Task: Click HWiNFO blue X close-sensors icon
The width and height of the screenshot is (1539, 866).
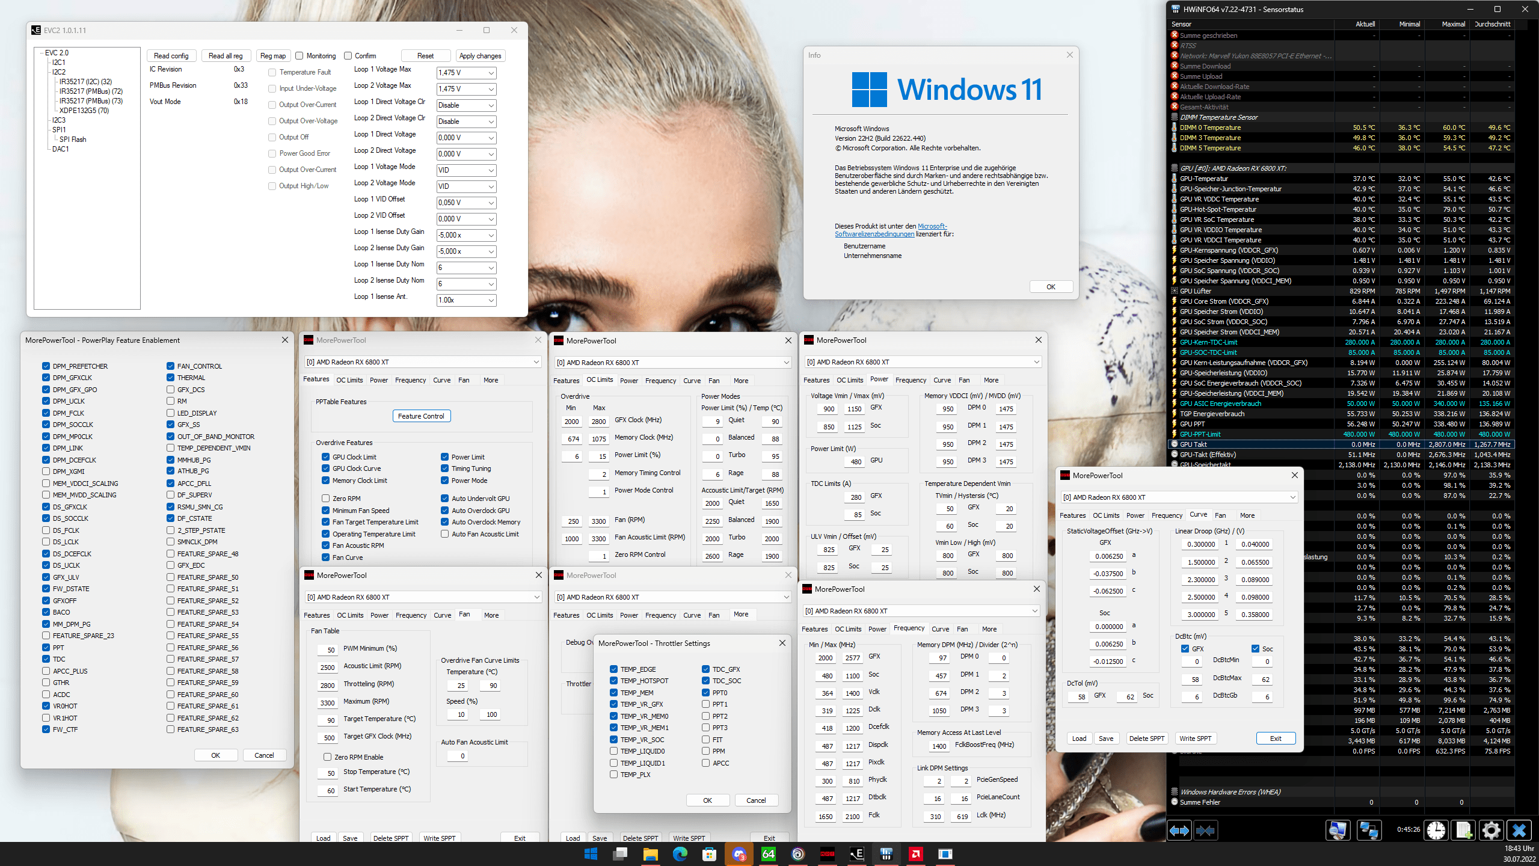Action: [1519, 831]
